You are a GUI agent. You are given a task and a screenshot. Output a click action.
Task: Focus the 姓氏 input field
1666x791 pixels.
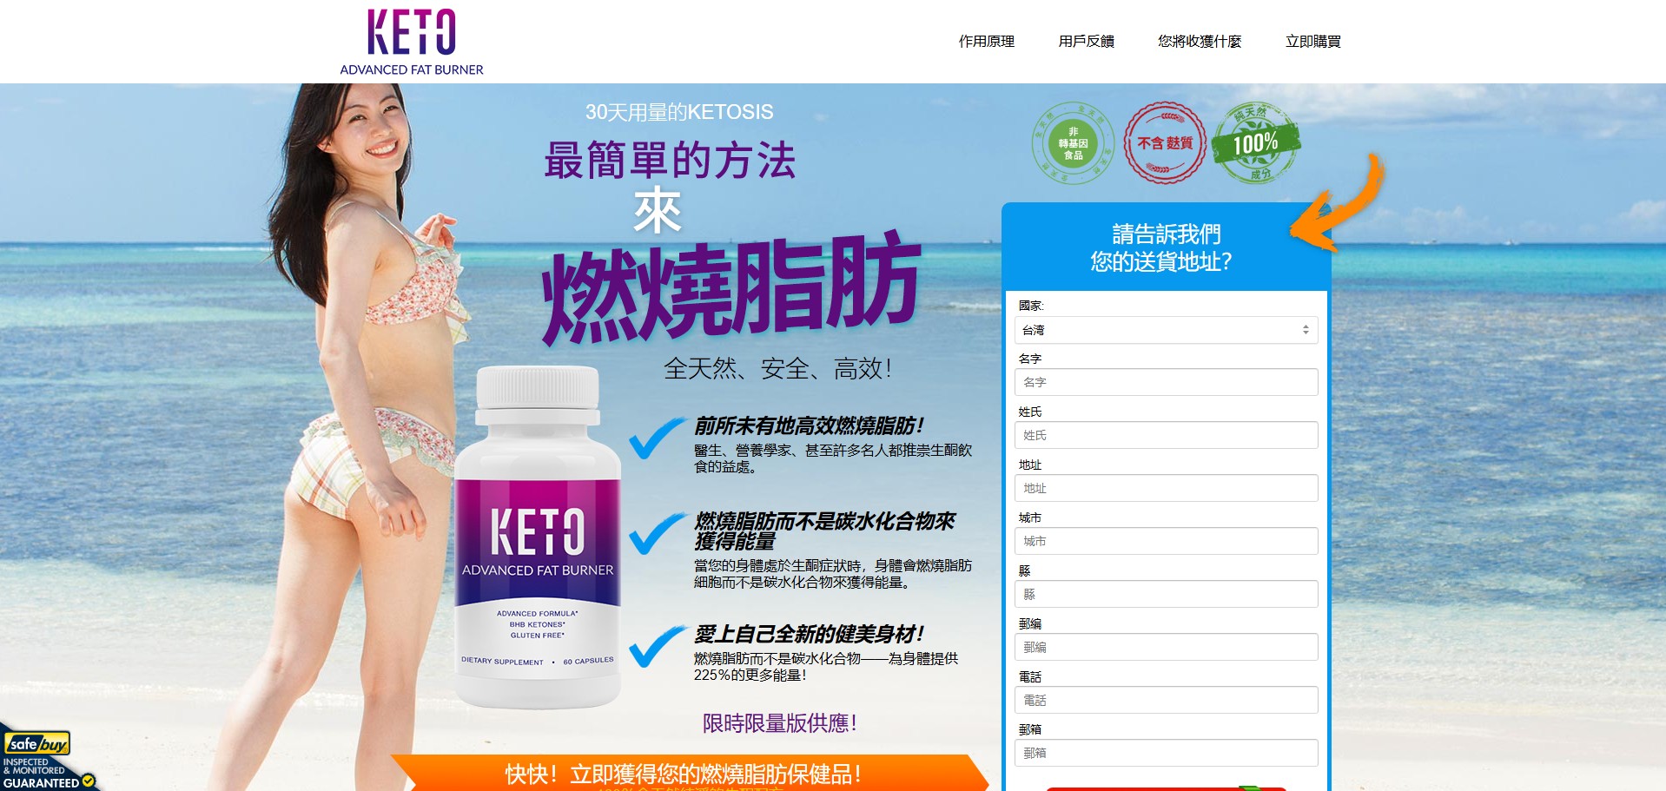click(1166, 435)
